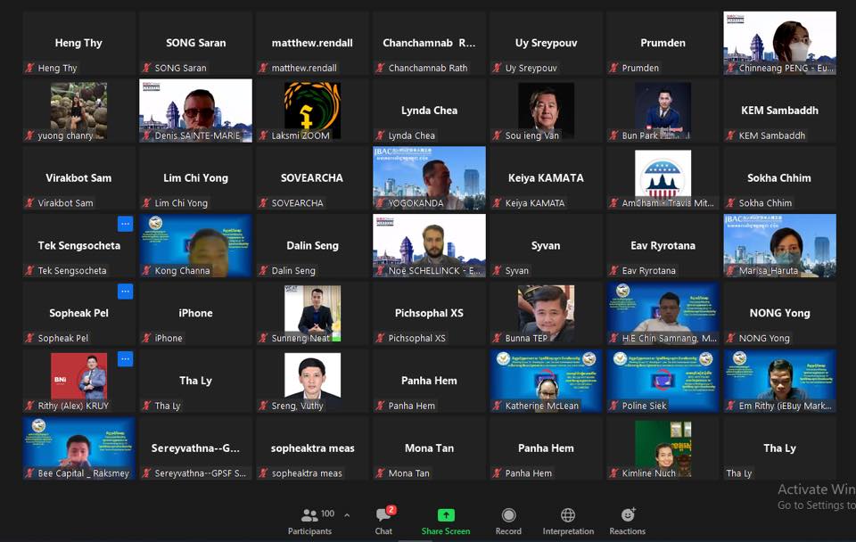
Task: Select Marisa_Haruta's video tile
Action: point(779,245)
